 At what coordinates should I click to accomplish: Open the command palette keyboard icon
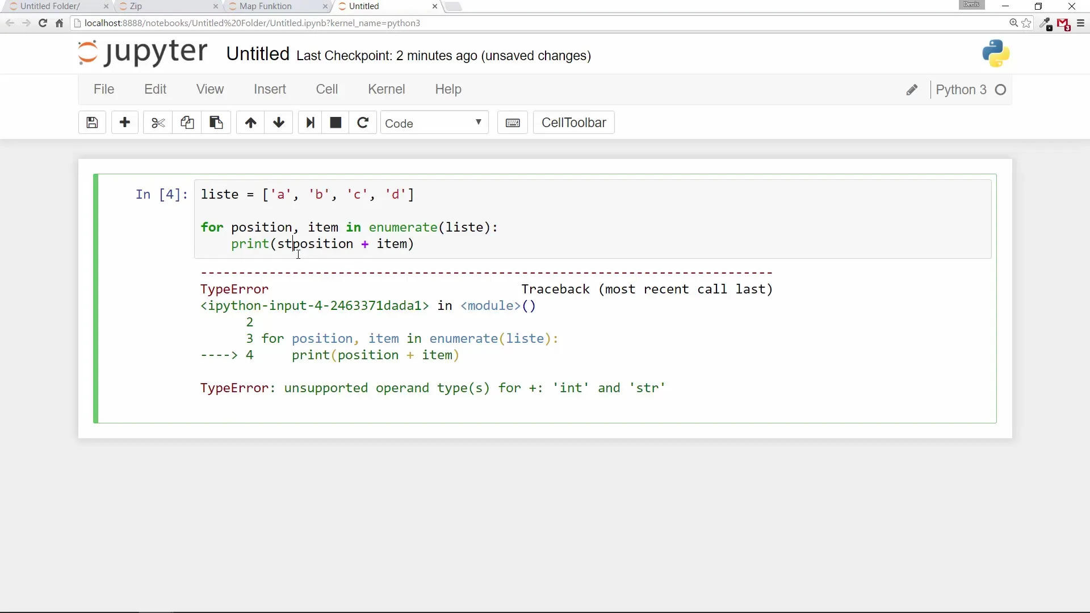tap(513, 123)
